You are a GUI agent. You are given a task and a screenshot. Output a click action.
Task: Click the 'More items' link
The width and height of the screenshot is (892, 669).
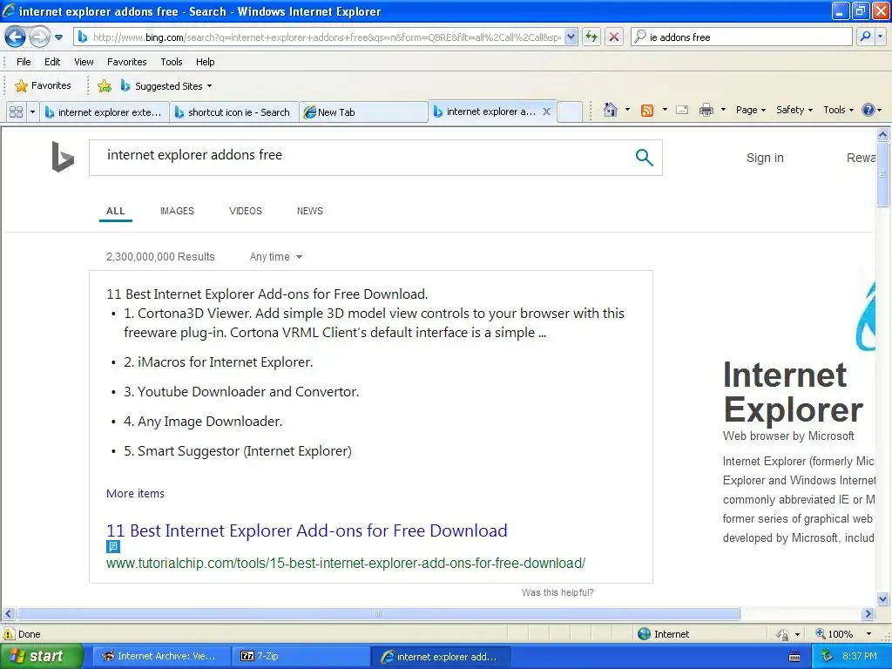[135, 494]
